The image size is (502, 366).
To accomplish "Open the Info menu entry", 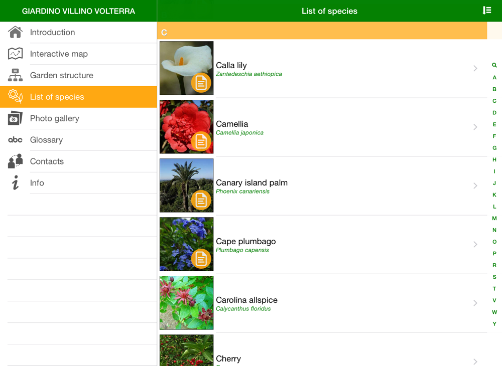I will click(x=78, y=183).
